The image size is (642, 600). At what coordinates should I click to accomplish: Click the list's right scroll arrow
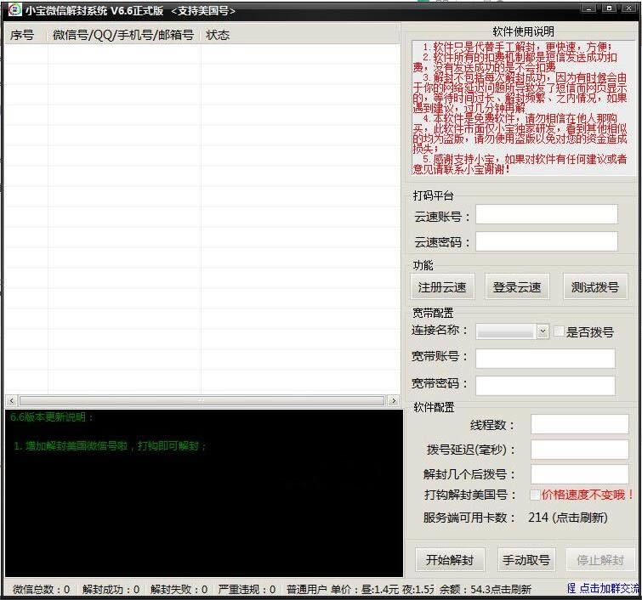click(393, 400)
